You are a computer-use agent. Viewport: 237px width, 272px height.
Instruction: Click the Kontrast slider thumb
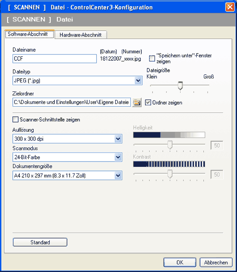170,174
